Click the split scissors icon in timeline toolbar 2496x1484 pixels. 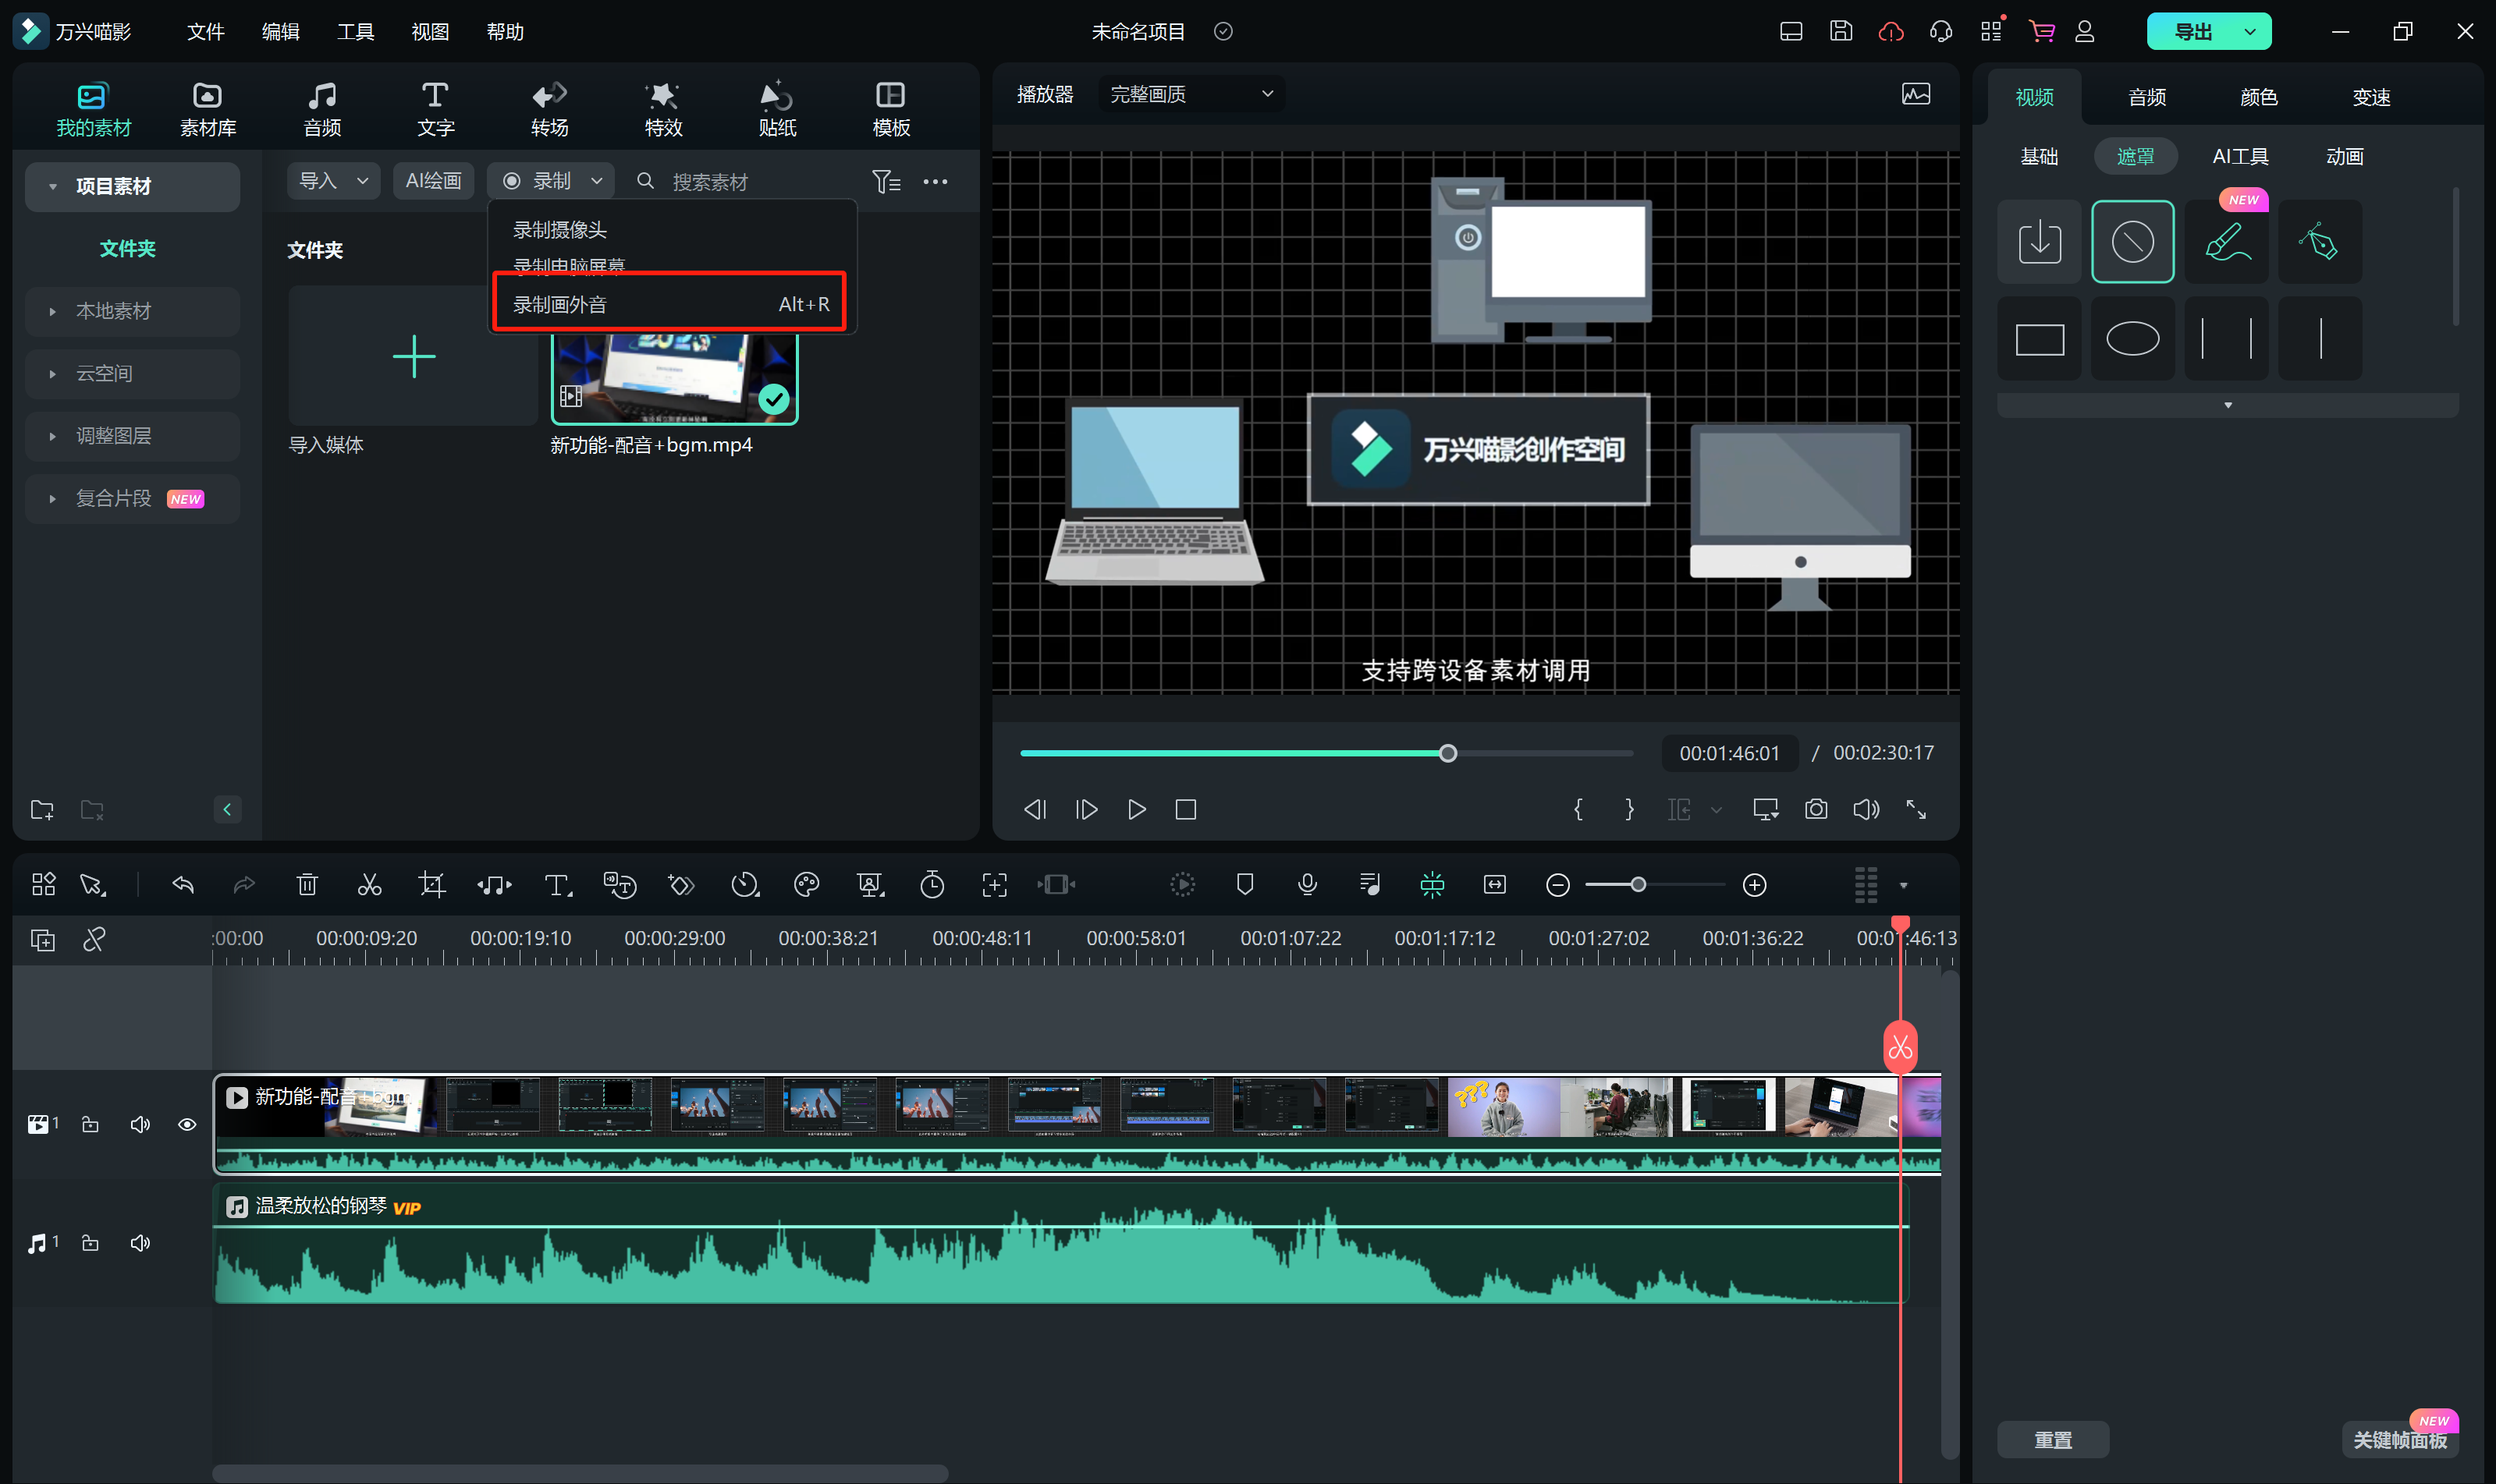369,885
